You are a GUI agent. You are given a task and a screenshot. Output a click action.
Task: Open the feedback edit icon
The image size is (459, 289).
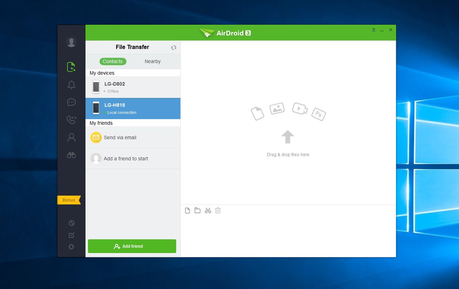pyautogui.click(x=71, y=235)
